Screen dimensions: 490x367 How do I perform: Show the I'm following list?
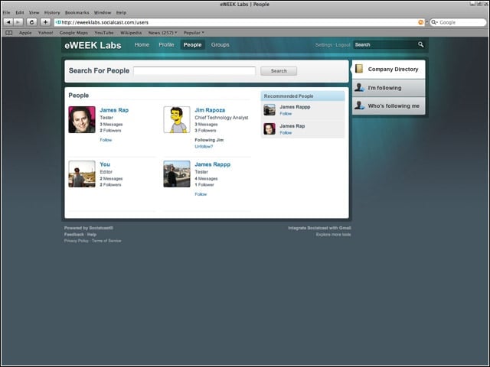pyautogui.click(x=388, y=88)
